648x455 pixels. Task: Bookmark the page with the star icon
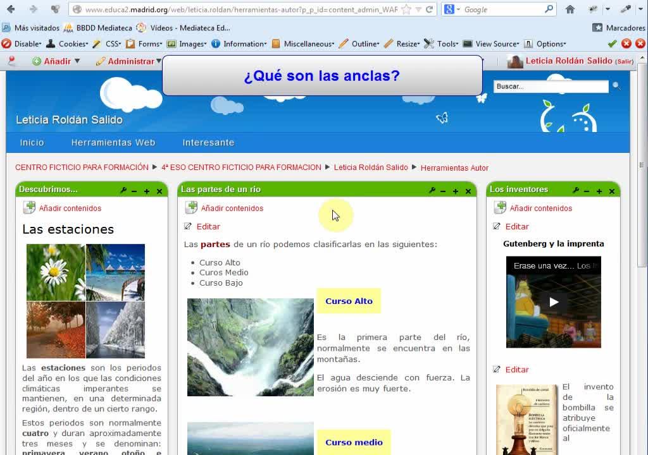coord(407,9)
